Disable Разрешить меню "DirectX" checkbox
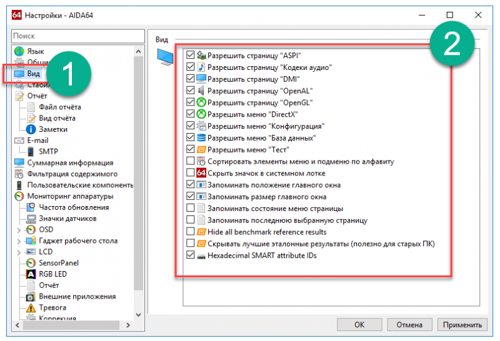 191,114
